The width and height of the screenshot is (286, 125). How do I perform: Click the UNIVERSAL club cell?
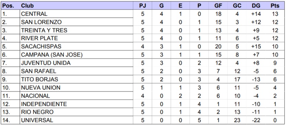pos(76,120)
